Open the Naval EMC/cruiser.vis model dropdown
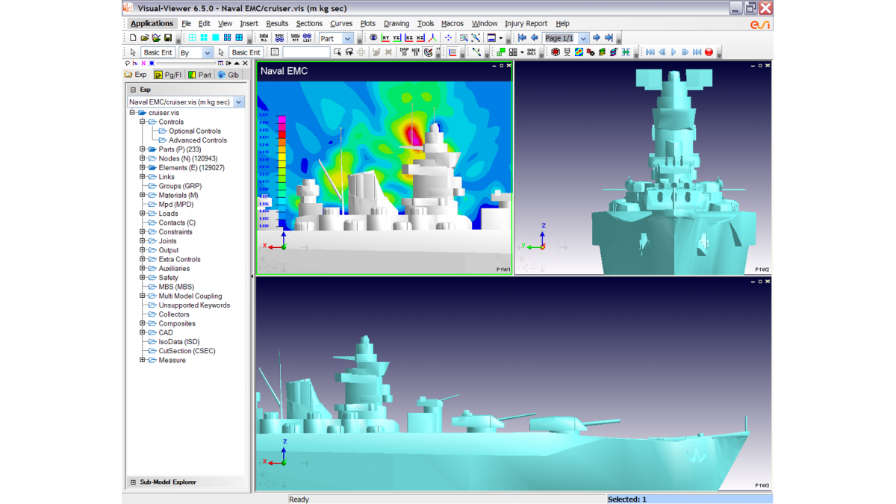 [x=239, y=102]
